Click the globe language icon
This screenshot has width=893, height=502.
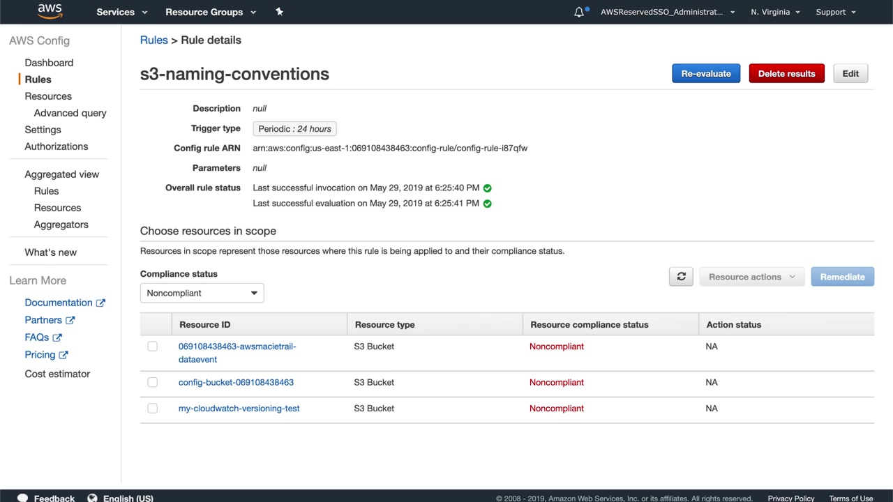coord(92,498)
